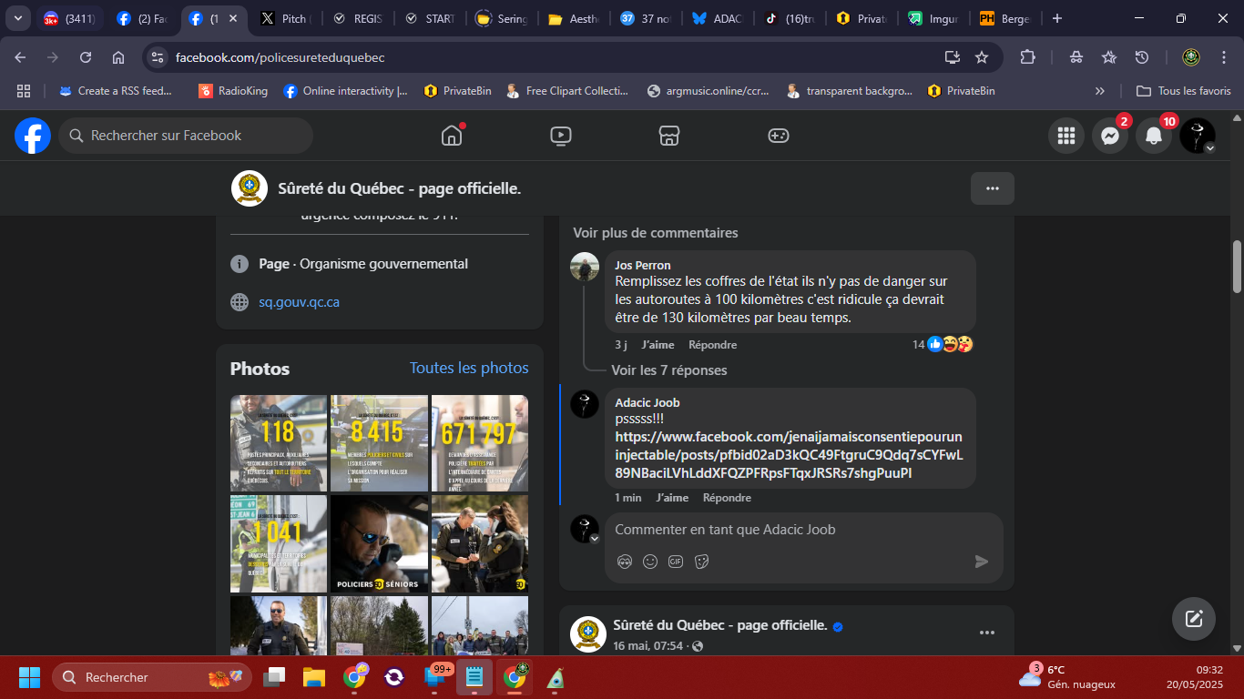Viewport: 1244px width, 699px height.
Task: Open the page options three-dots button
Action: click(x=993, y=188)
